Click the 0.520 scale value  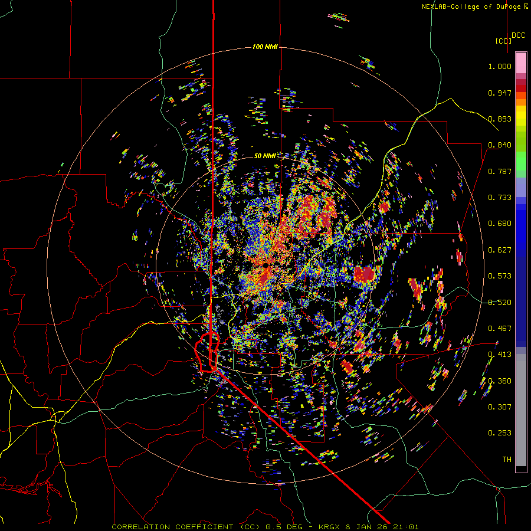tap(500, 303)
